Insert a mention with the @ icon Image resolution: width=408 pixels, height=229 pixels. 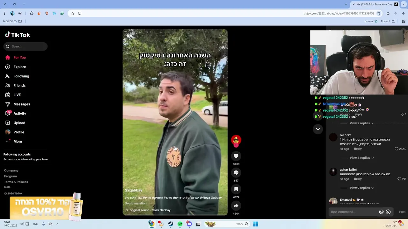(x=381, y=212)
